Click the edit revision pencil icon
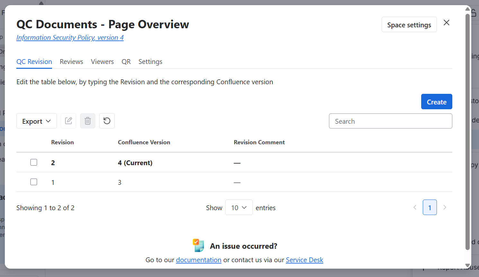 tap(68, 121)
